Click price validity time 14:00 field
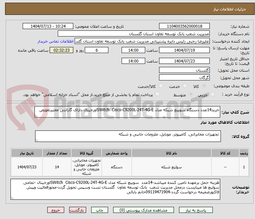Viewport: 255px width, 219px height. 133,61
